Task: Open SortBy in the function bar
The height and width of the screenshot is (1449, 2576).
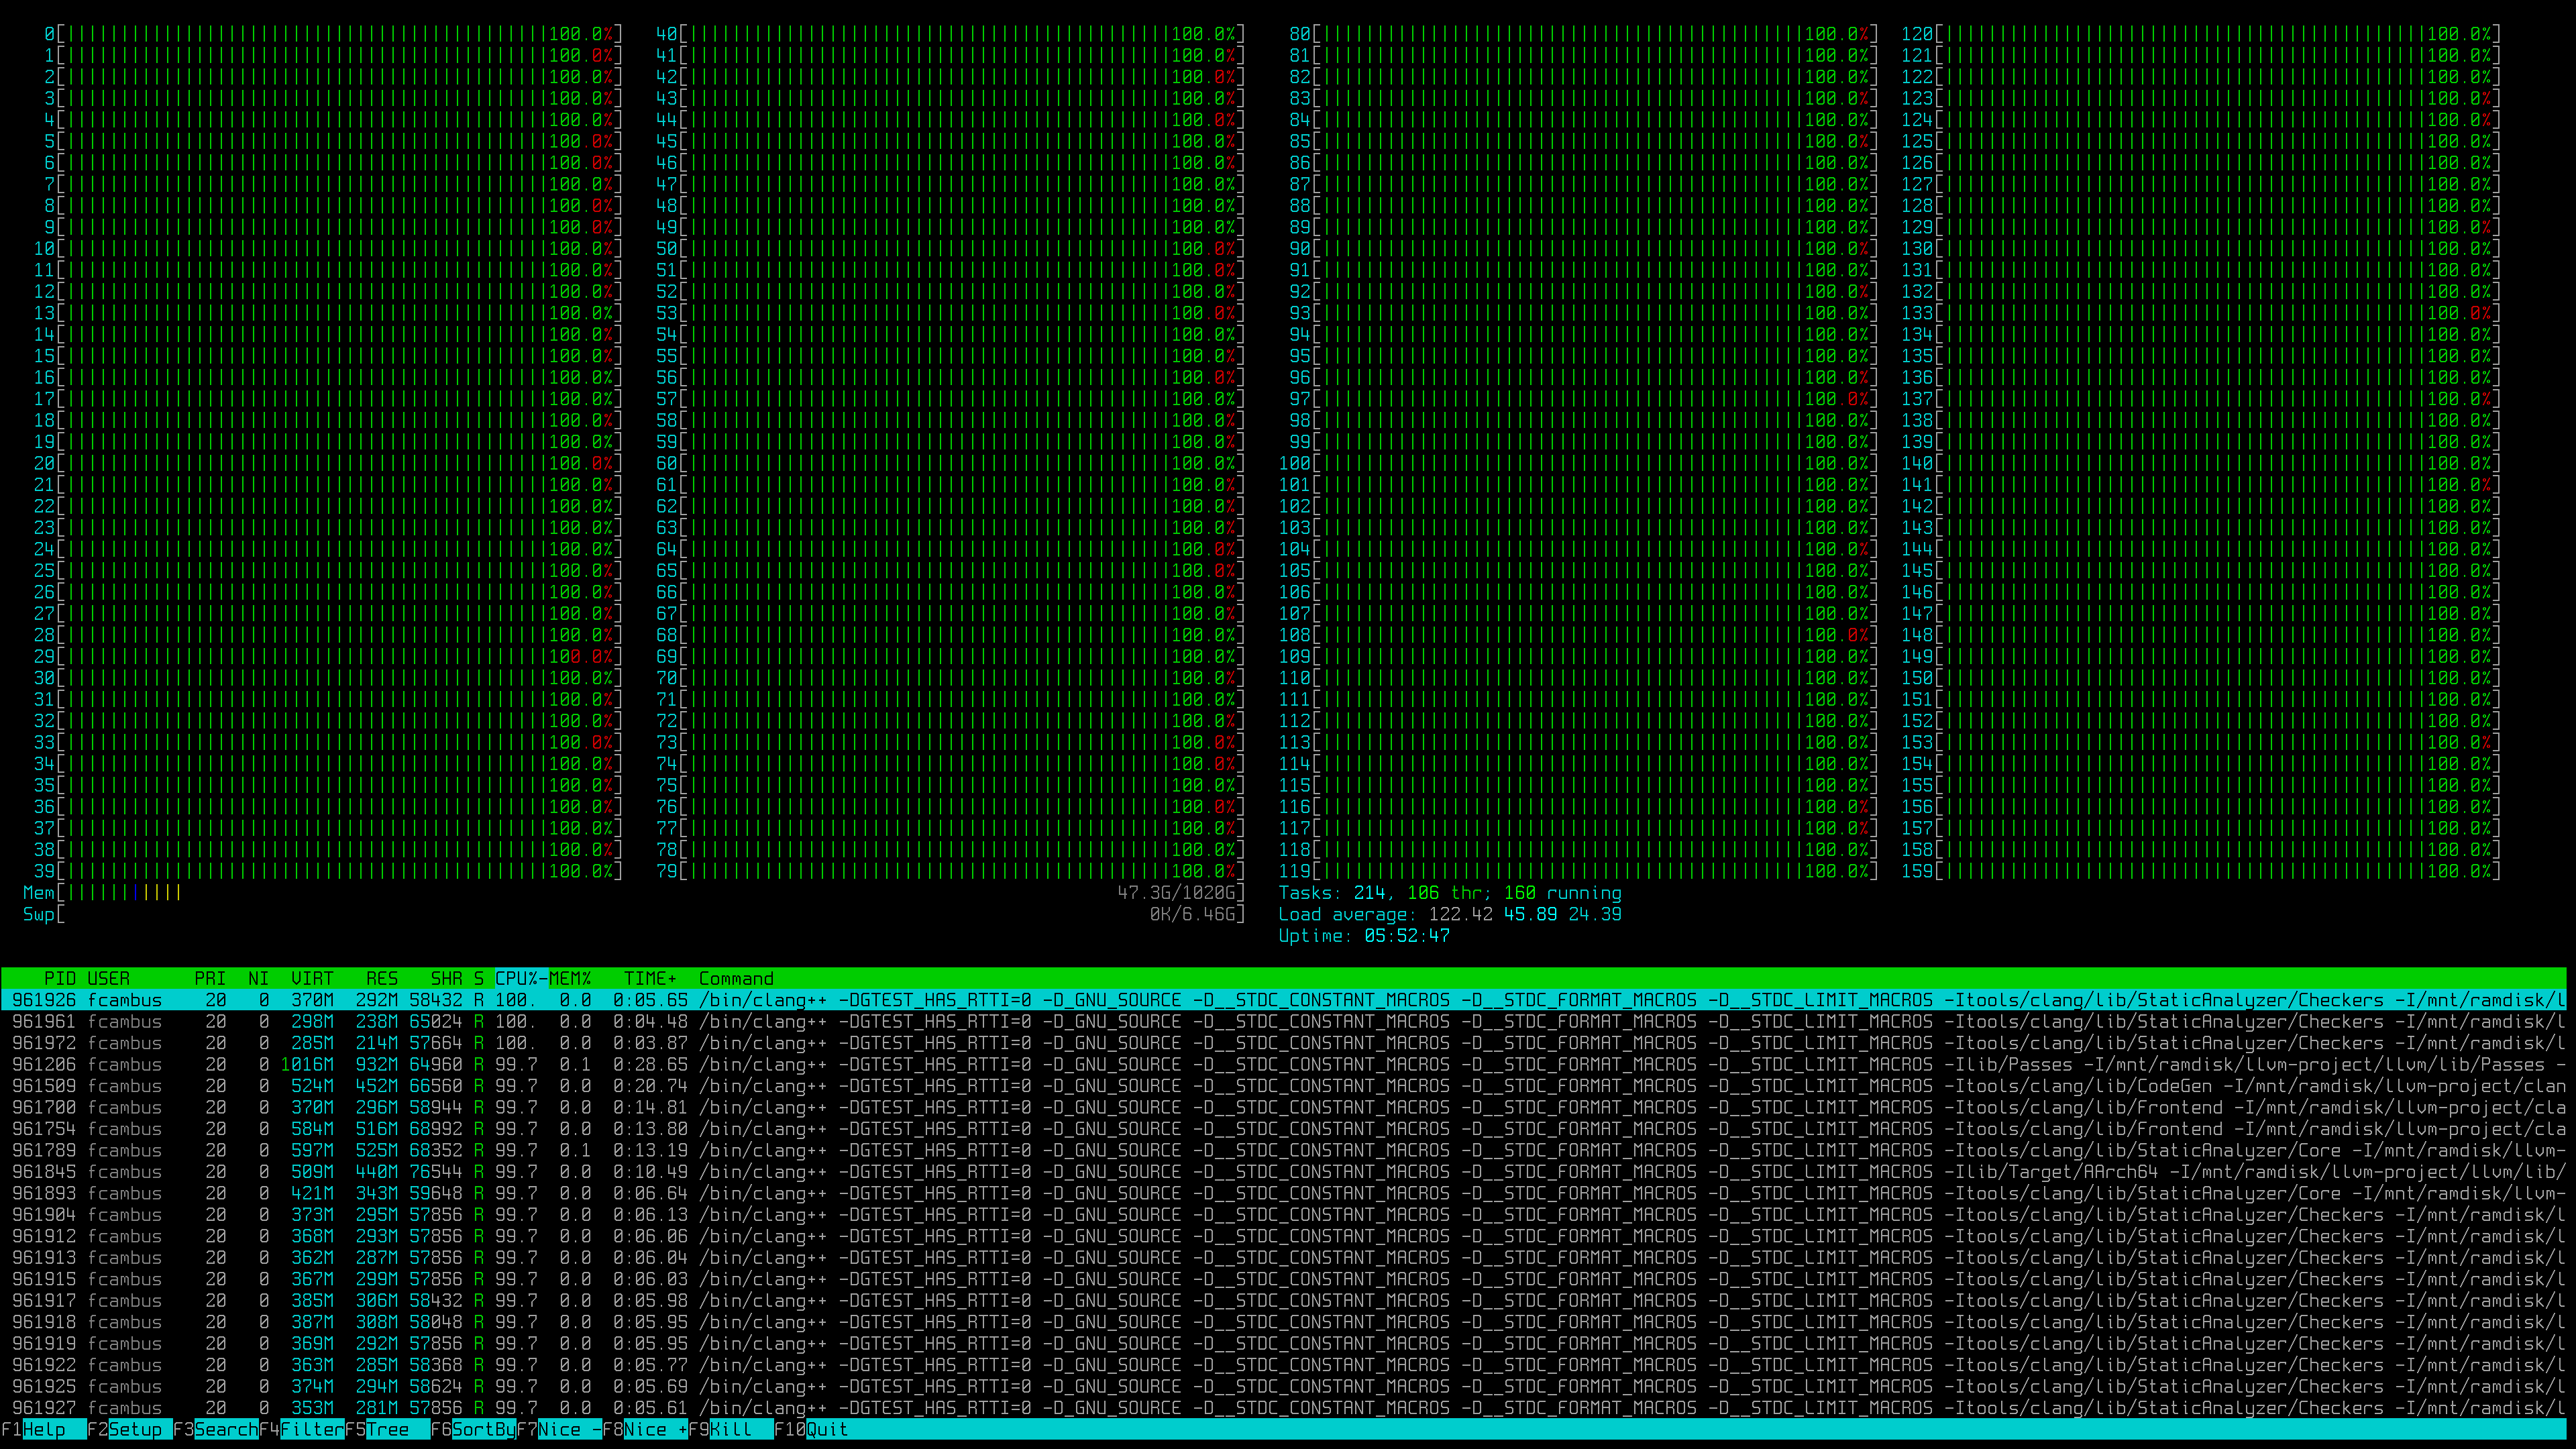Action: (484, 1429)
